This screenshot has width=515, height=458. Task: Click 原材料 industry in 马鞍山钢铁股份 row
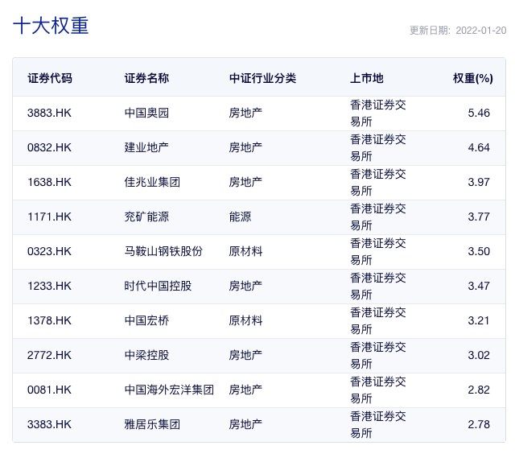(x=245, y=251)
